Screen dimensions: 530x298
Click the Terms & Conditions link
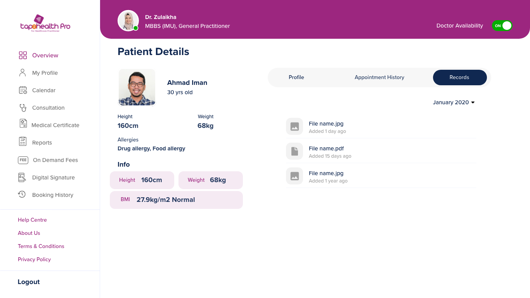point(41,246)
